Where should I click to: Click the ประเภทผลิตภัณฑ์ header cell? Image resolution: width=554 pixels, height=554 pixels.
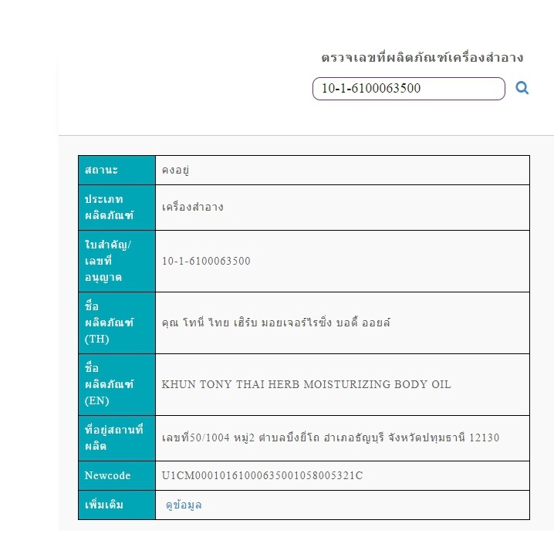pyautogui.click(x=117, y=208)
